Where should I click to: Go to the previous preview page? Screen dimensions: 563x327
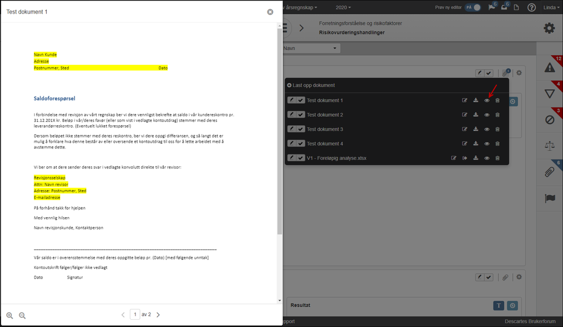tap(123, 315)
